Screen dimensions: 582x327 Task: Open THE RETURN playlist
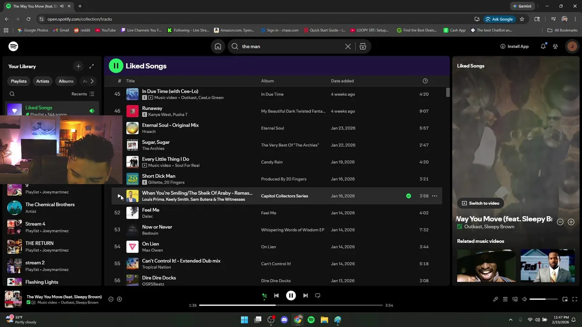click(x=52, y=247)
